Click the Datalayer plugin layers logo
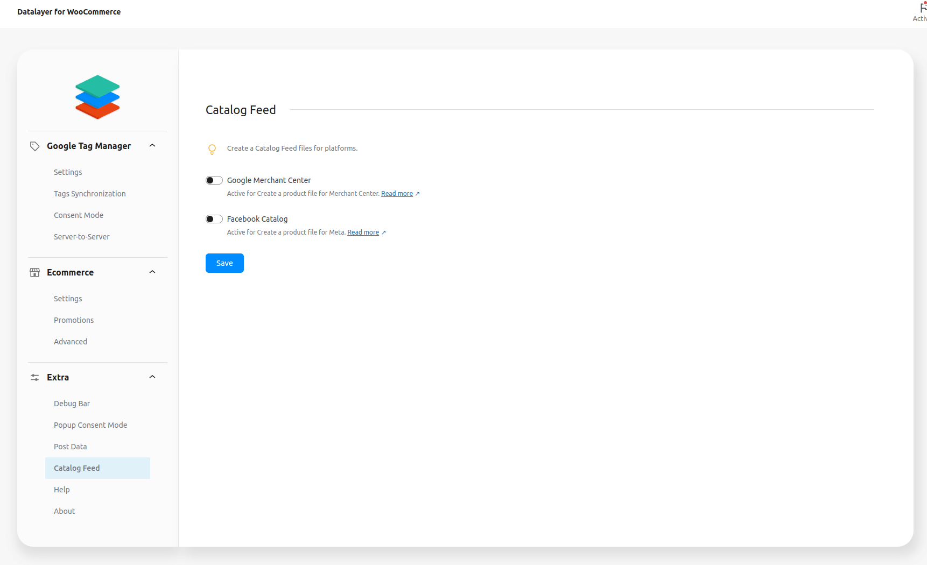The image size is (927, 565). pos(97,97)
